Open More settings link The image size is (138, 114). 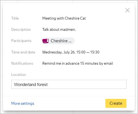point(23,103)
